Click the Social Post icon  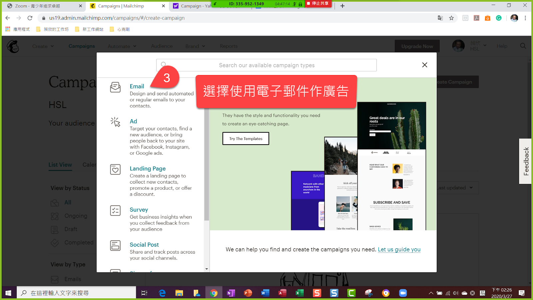[115, 246]
